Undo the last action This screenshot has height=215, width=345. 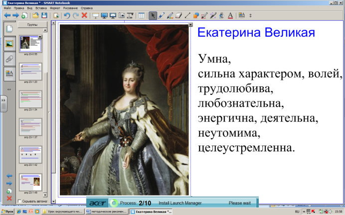click(x=67, y=15)
